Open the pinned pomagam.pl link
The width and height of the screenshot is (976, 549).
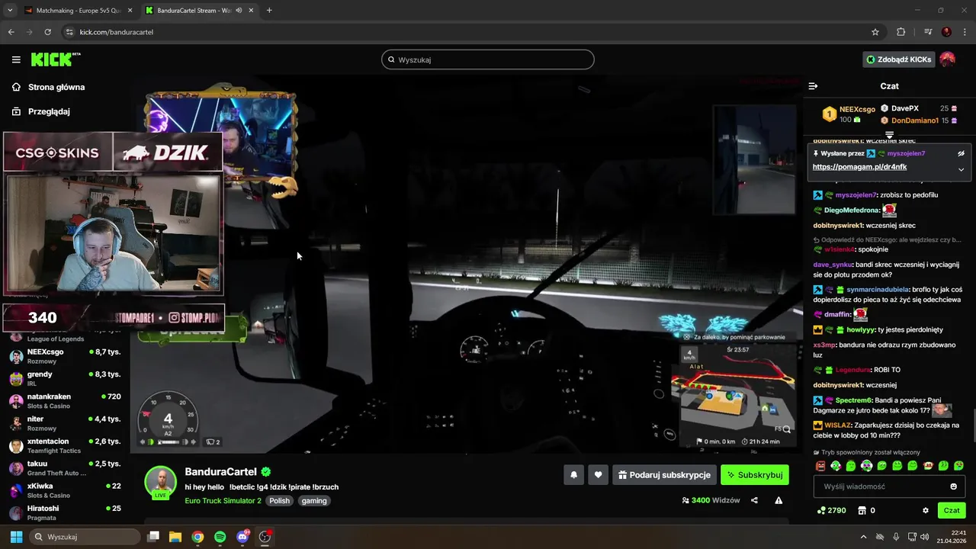pos(859,167)
